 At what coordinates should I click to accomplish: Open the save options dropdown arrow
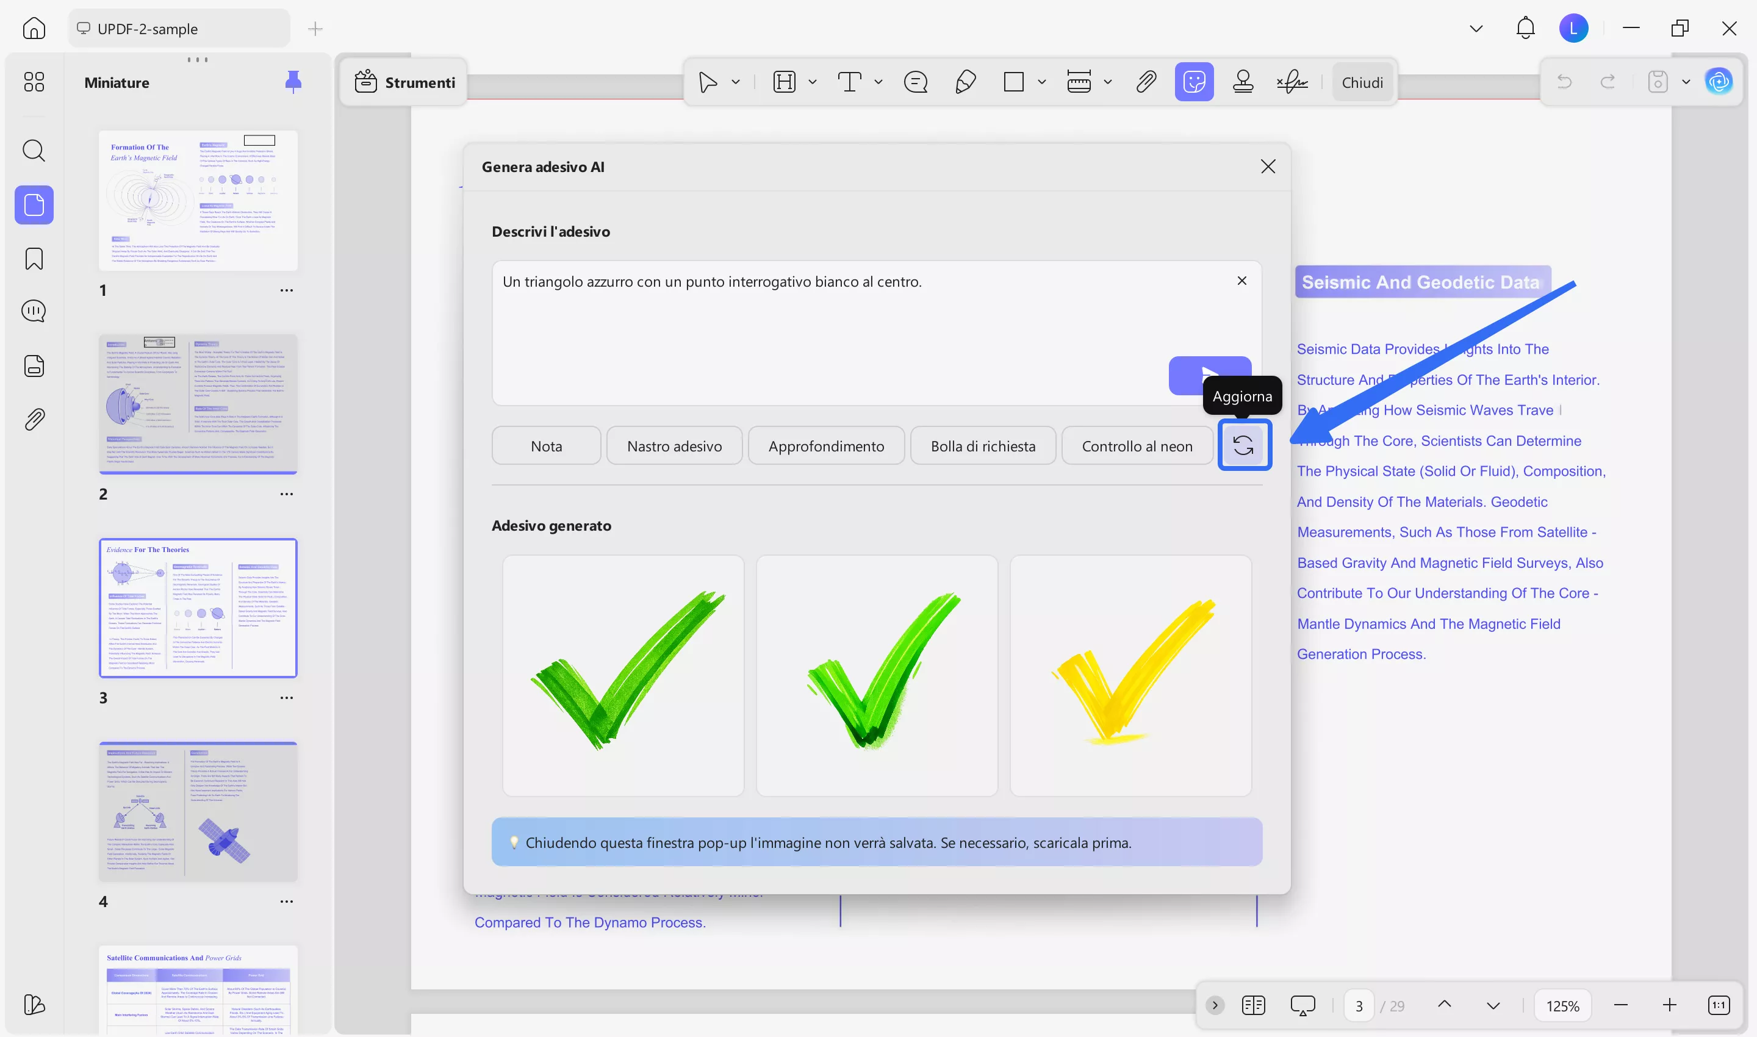click(1686, 82)
